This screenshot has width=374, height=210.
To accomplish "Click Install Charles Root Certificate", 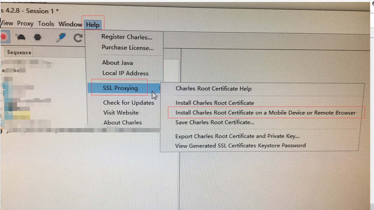I will (215, 103).
